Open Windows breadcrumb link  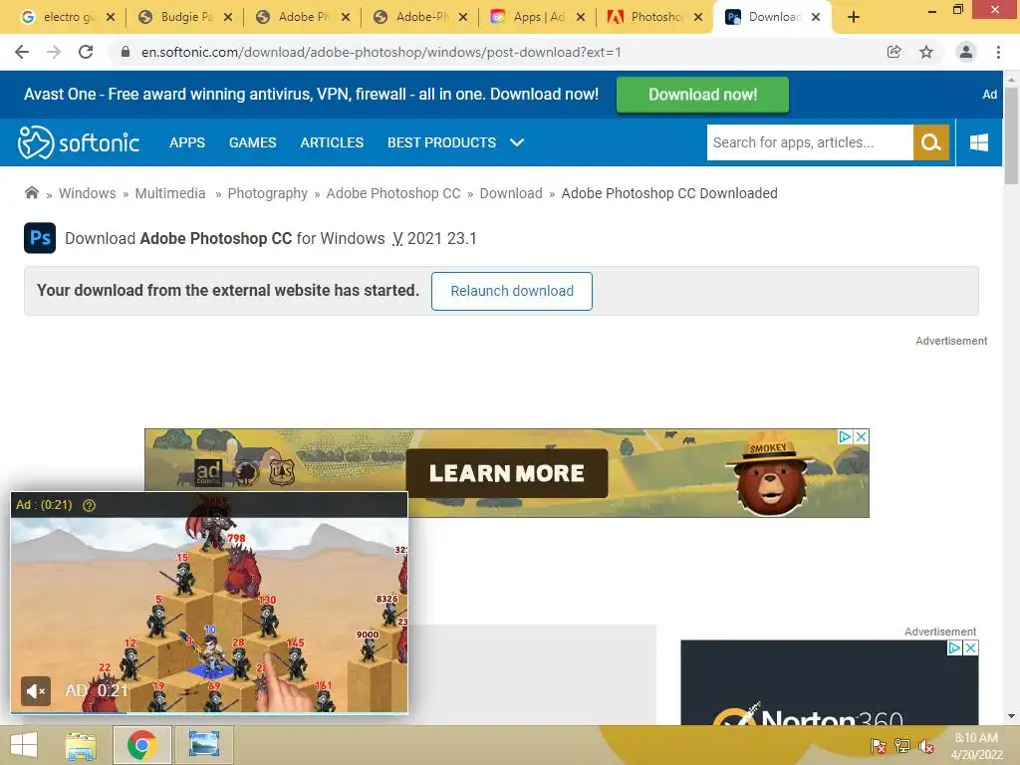88,193
